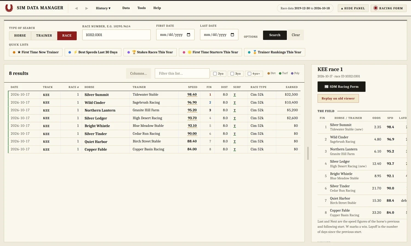Collapse the panel with Hide Panel
The height and width of the screenshot is (246, 411).
pyautogui.click(x=353, y=8)
